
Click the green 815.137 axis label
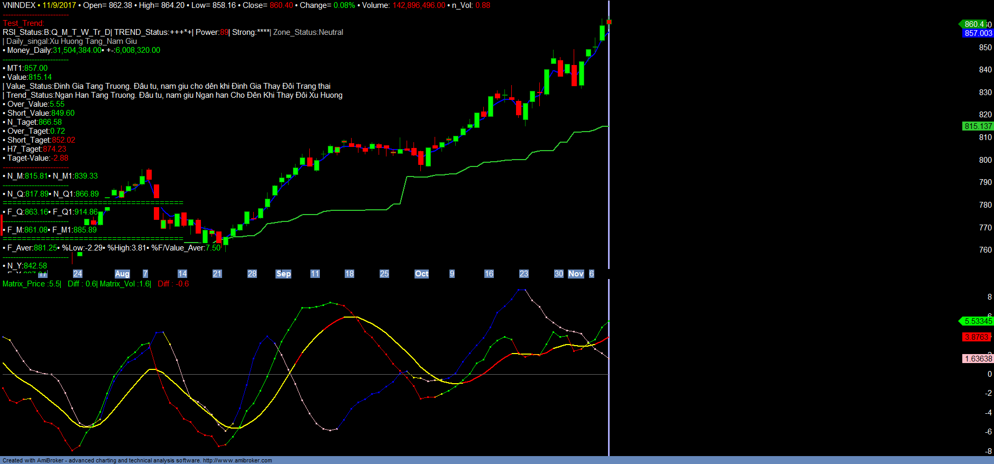click(978, 126)
